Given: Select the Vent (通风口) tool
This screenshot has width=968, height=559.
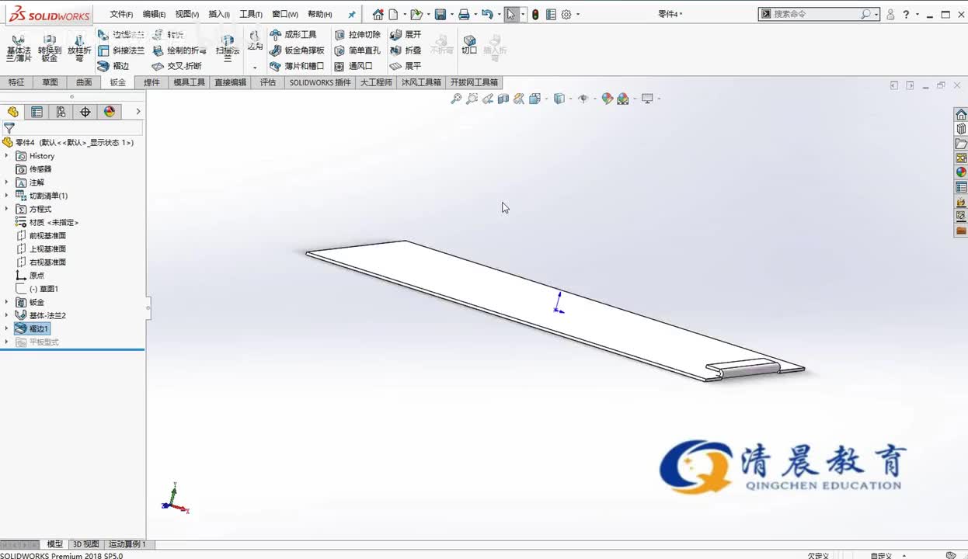Looking at the screenshot, I should [353, 66].
